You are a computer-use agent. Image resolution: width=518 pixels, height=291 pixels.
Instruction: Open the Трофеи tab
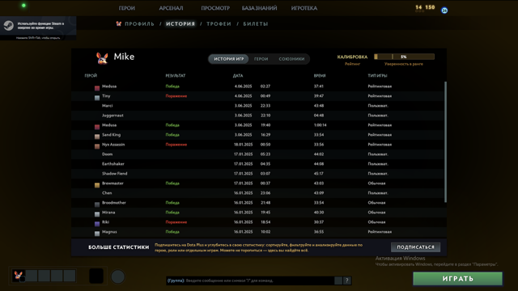click(x=219, y=23)
